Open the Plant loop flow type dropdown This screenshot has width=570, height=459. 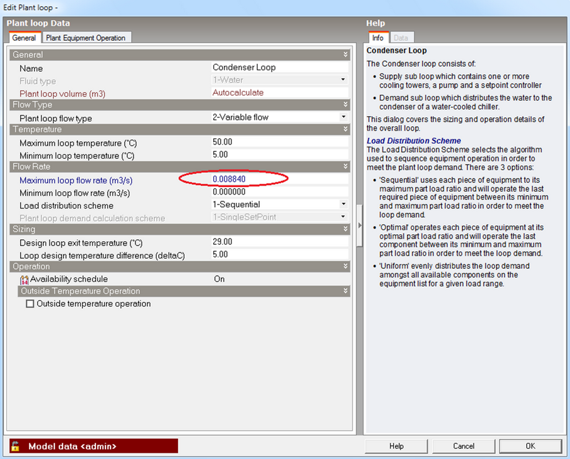343,117
